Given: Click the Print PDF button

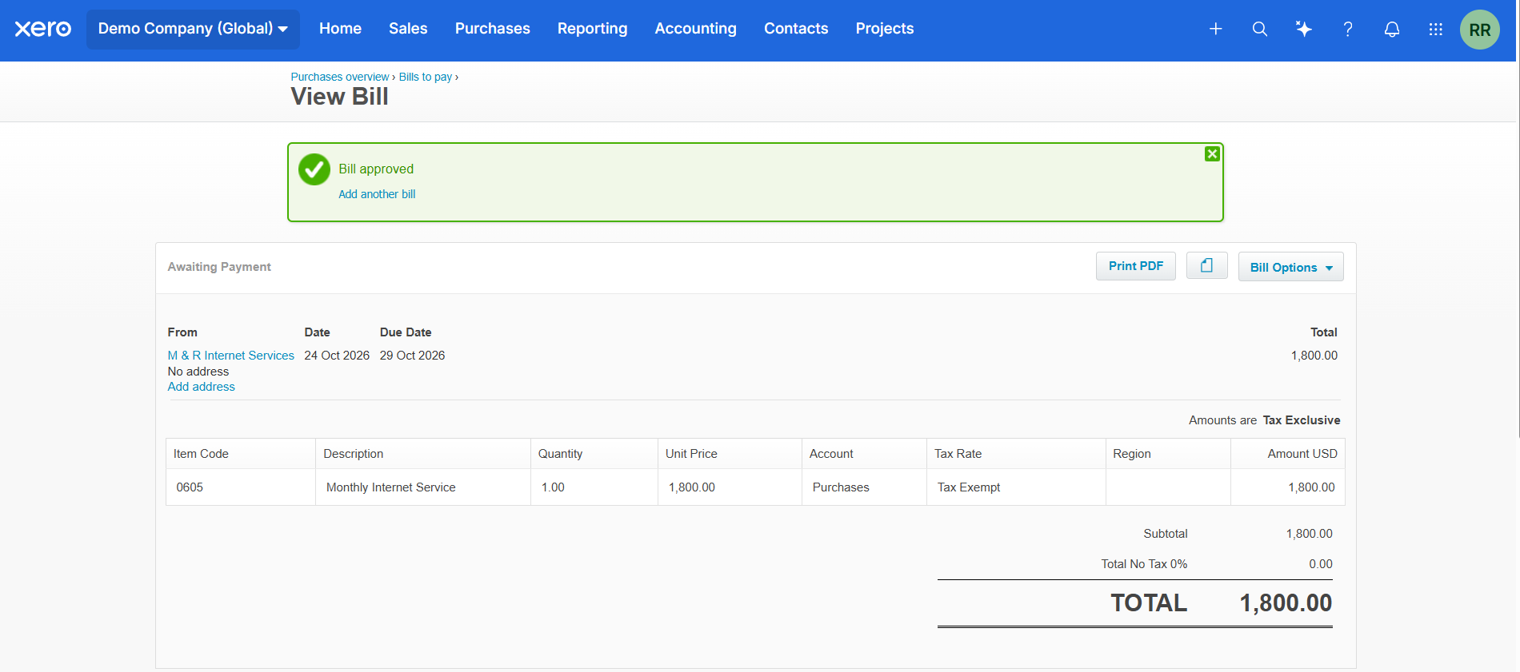Looking at the screenshot, I should pyautogui.click(x=1135, y=266).
